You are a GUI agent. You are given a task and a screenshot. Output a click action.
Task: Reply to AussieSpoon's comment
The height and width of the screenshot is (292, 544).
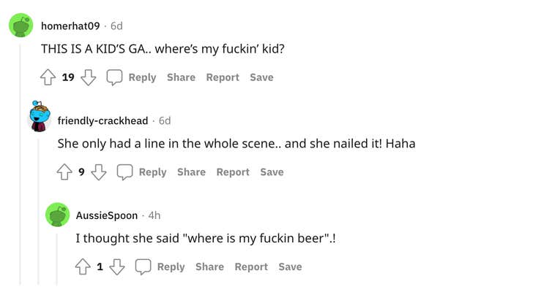(x=160, y=267)
